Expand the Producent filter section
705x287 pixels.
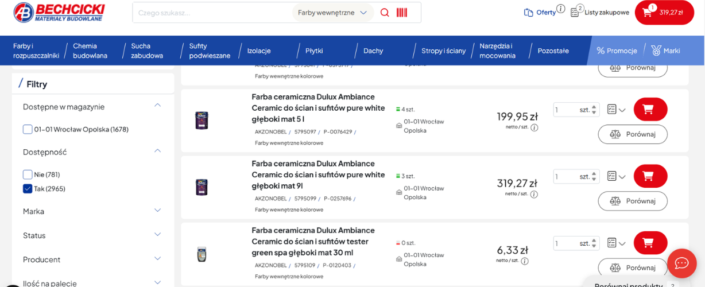tap(93, 259)
